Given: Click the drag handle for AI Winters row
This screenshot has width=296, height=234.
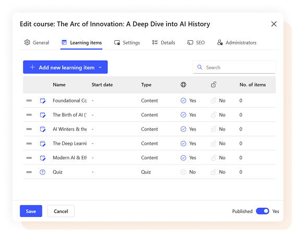Looking at the screenshot, I should [29, 129].
